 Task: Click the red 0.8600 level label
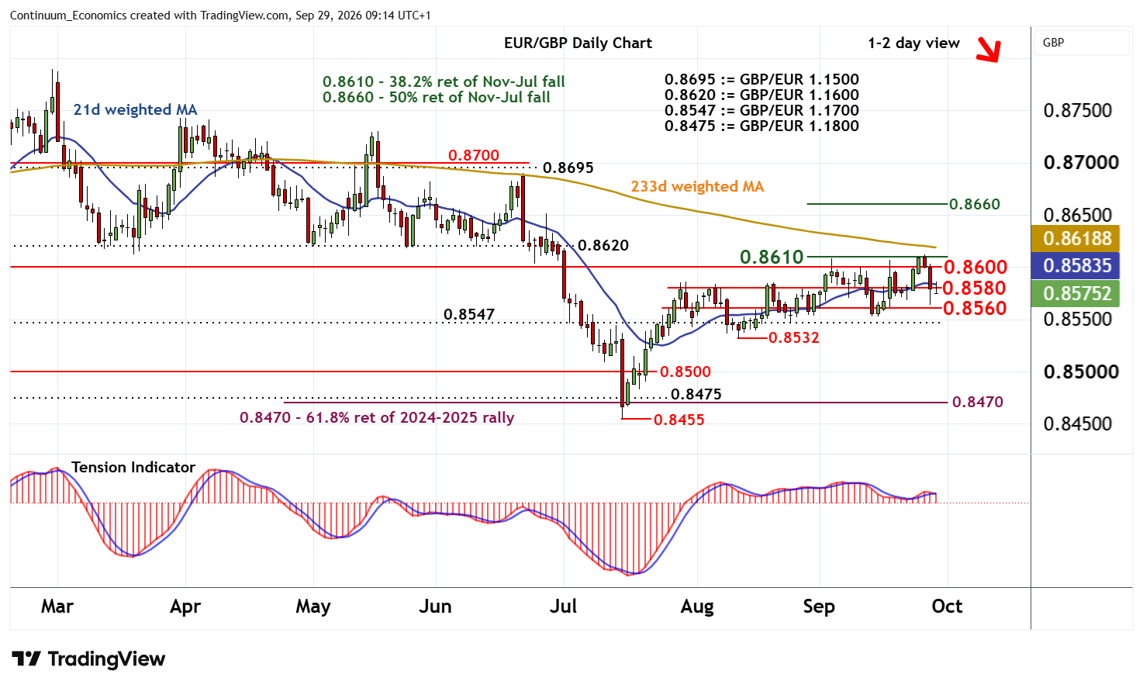pyautogui.click(x=975, y=267)
